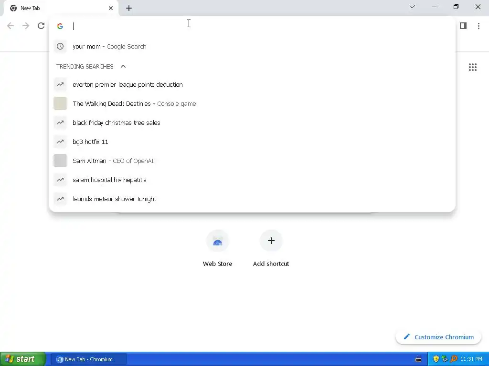
Task: Choose 'everton premier league points deduction' suggestion
Action: click(252, 85)
